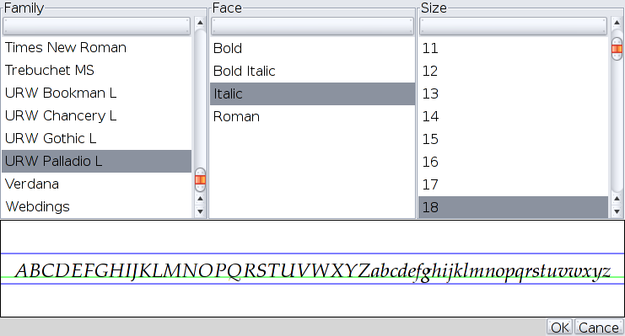Click the Size list scroll-down arrow at bottom
625x336 pixels.
(x=617, y=212)
